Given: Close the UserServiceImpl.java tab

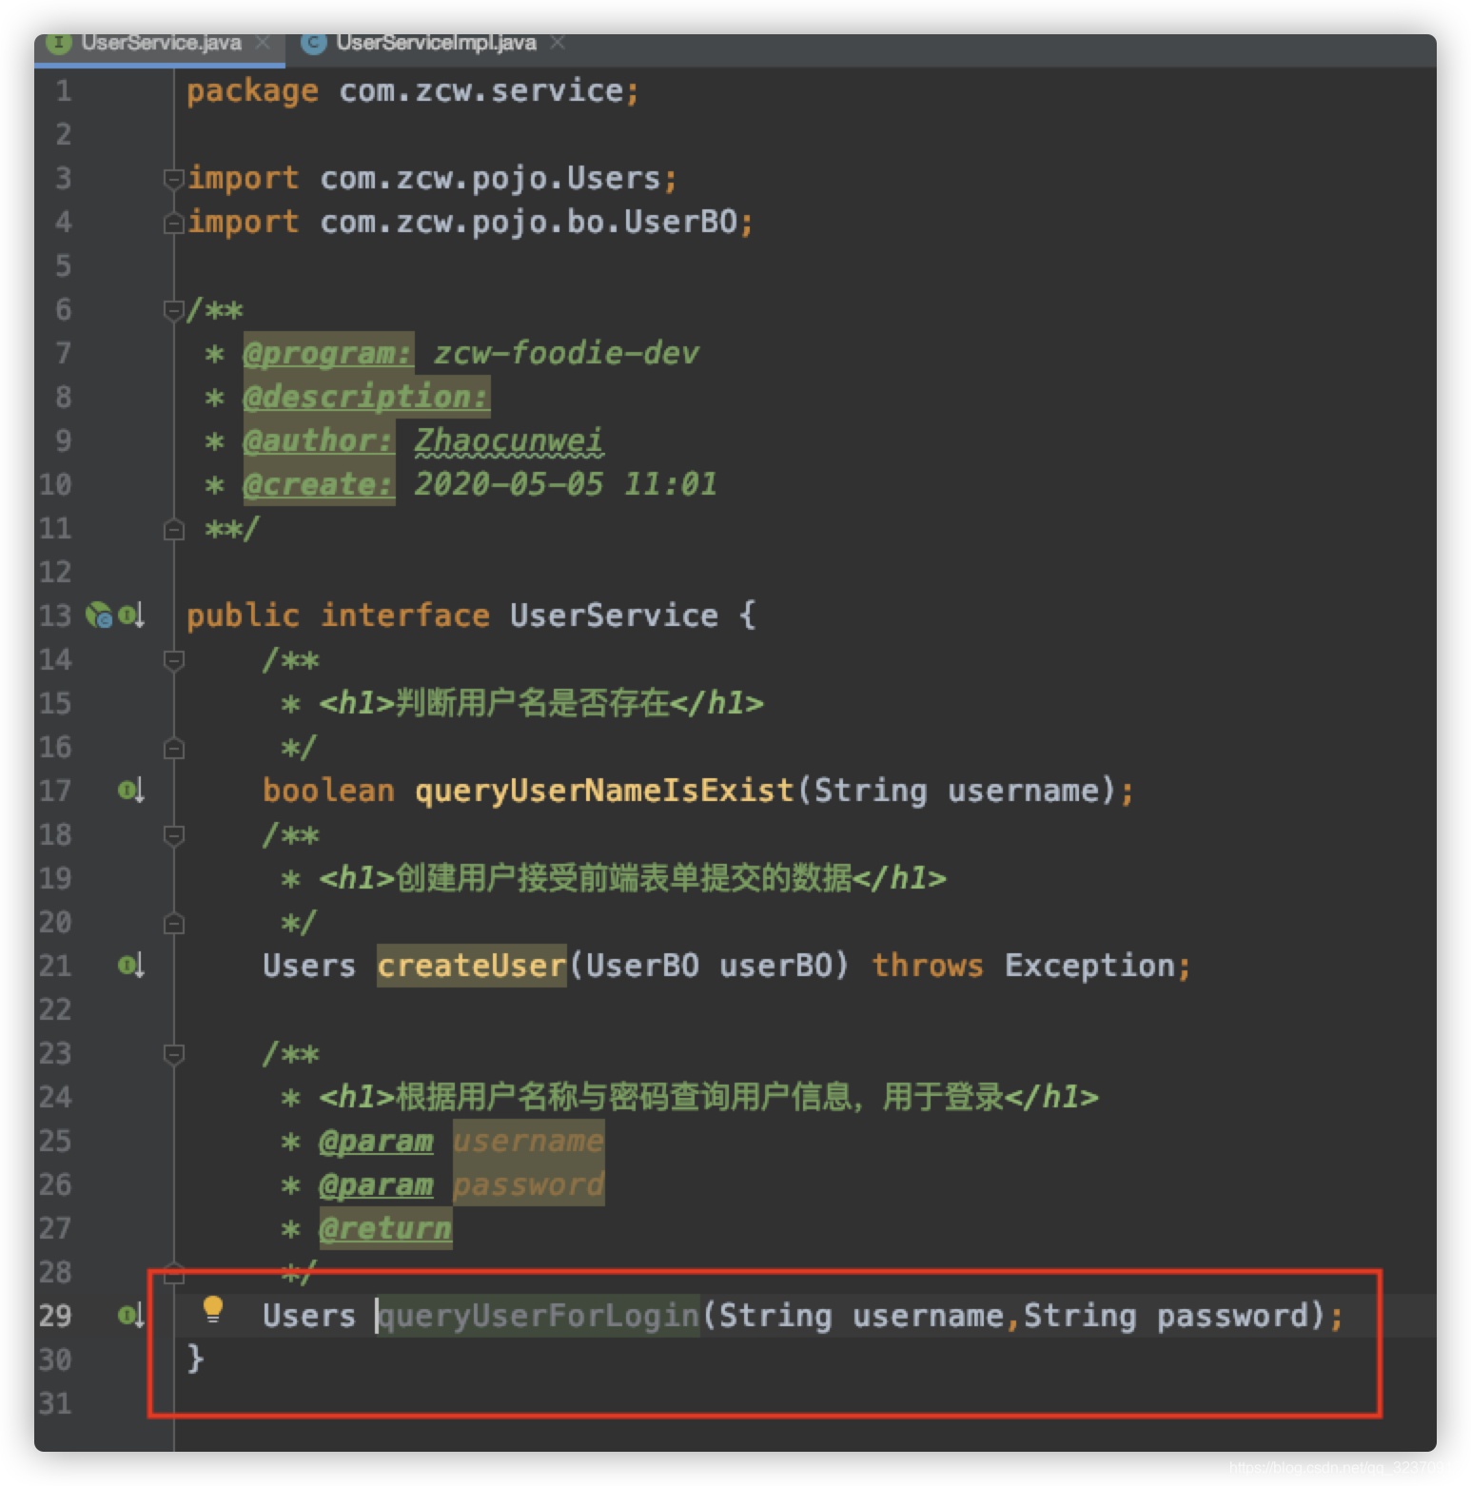Looking at the screenshot, I should 558,43.
